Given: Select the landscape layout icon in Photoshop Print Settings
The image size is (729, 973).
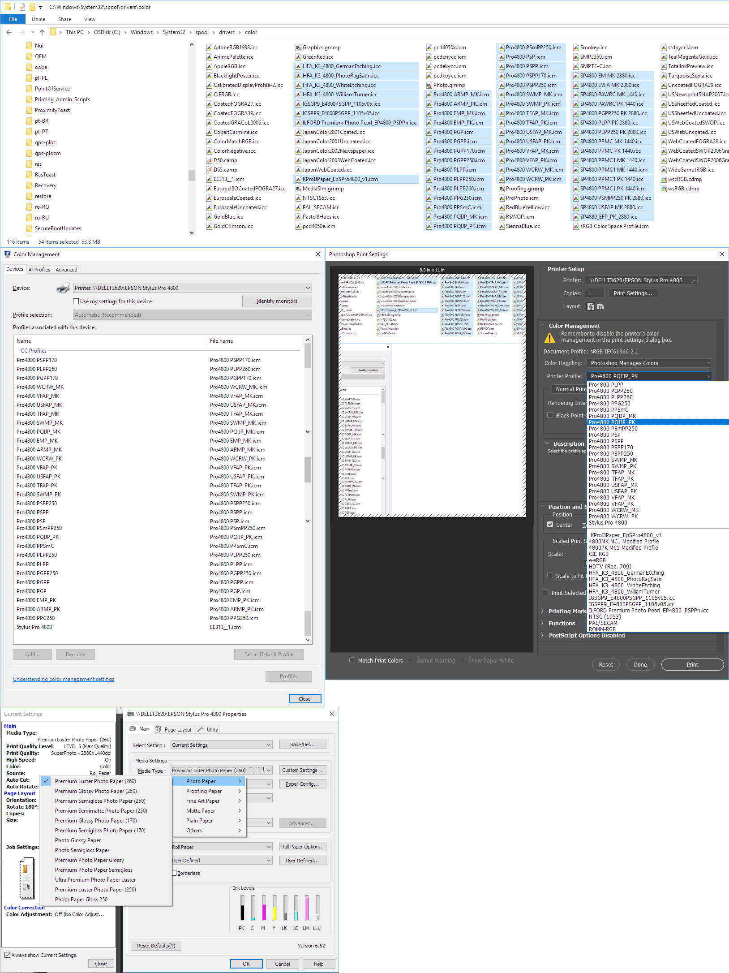Looking at the screenshot, I should coord(600,306).
